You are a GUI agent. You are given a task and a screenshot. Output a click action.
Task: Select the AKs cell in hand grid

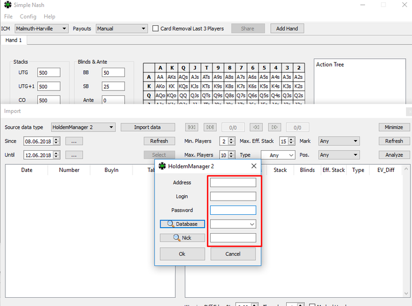pyautogui.click(x=172, y=77)
